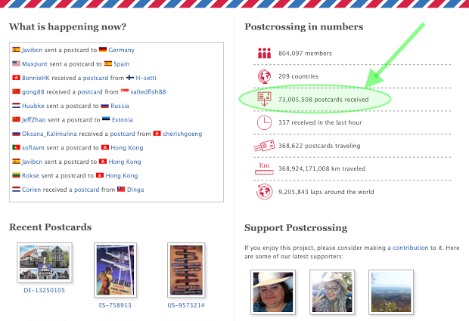Screen dimensions: 469x321
Task: Click the Hong Kong flag beside cherishgoeng
Action: tap(157, 134)
